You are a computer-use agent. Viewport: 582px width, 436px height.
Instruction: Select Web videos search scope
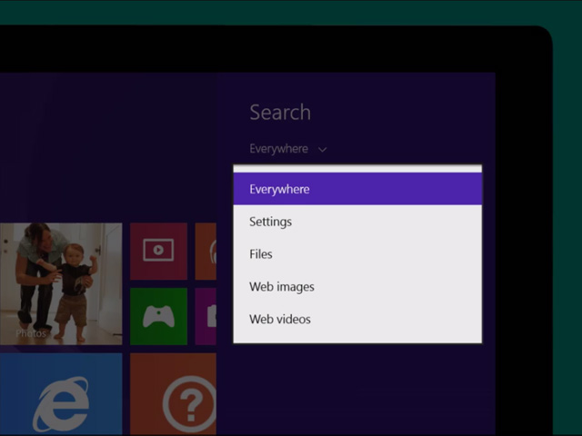[357, 319]
